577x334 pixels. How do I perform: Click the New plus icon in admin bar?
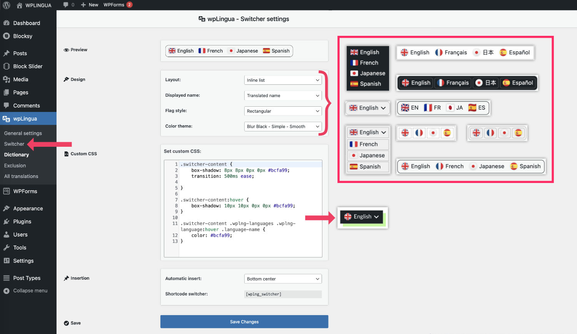[x=83, y=5]
